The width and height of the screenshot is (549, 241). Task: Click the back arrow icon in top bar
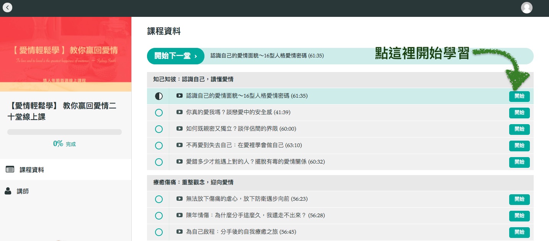pyautogui.click(x=7, y=7)
